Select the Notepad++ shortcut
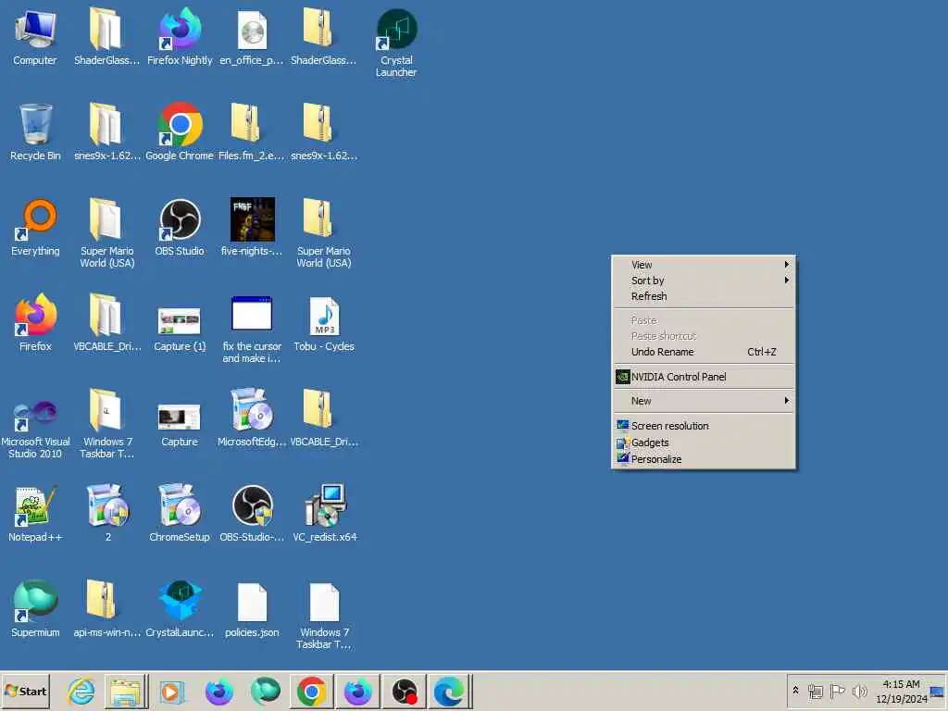This screenshot has height=711, width=948. coord(35,514)
